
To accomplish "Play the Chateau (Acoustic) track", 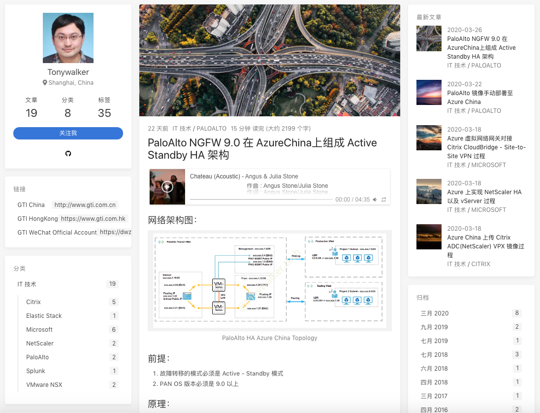I will 167,187.
